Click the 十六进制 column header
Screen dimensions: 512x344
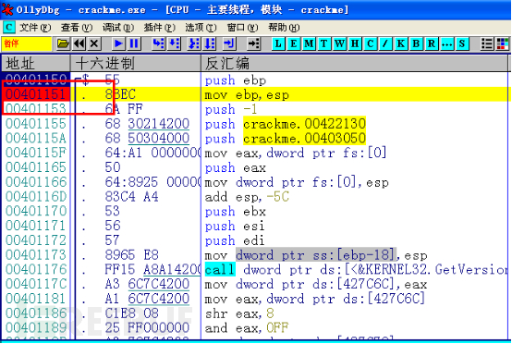coord(136,63)
